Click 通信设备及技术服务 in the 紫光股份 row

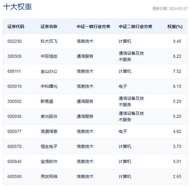(x=131, y=116)
